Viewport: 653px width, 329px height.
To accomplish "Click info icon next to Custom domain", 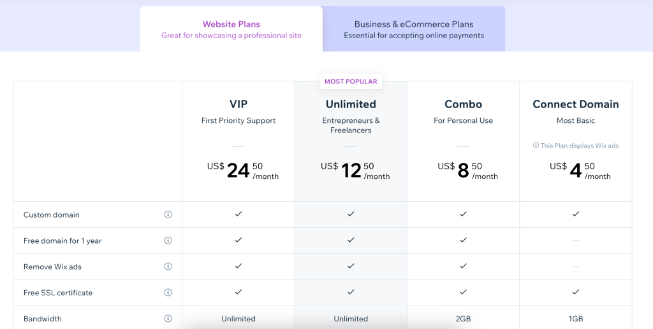I will pos(168,214).
